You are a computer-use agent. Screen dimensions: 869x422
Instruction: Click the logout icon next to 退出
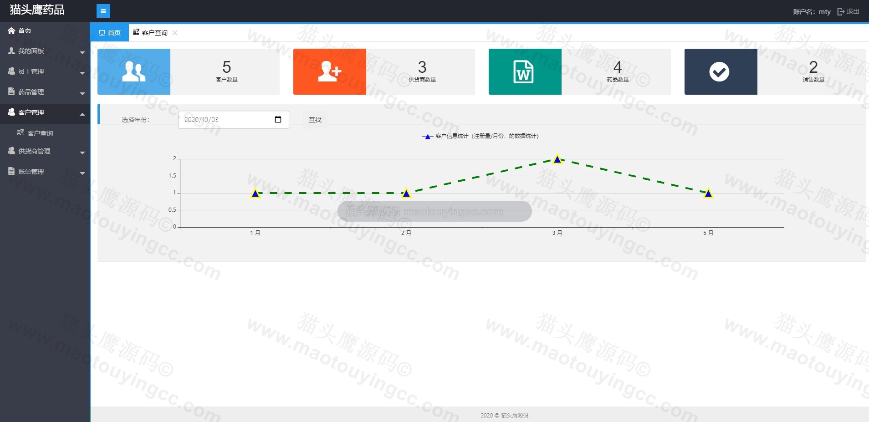[841, 11]
